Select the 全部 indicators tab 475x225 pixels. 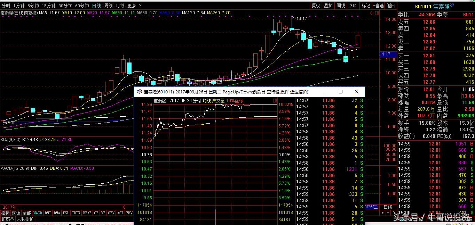click(x=27, y=213)
